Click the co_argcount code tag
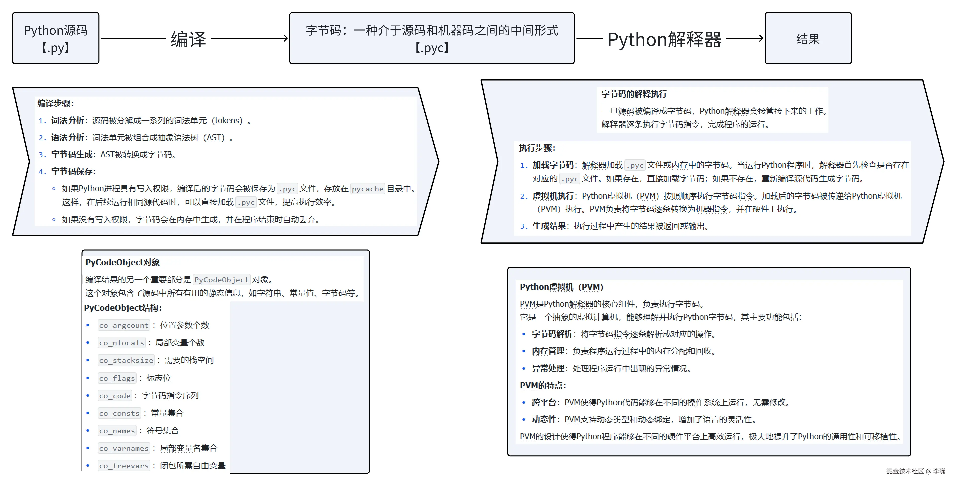 point(124,325)
